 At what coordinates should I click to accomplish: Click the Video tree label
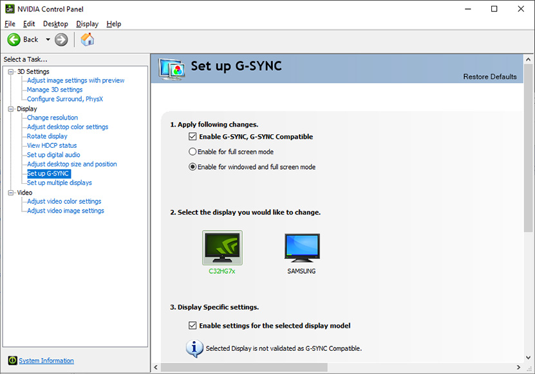point(24,193)
